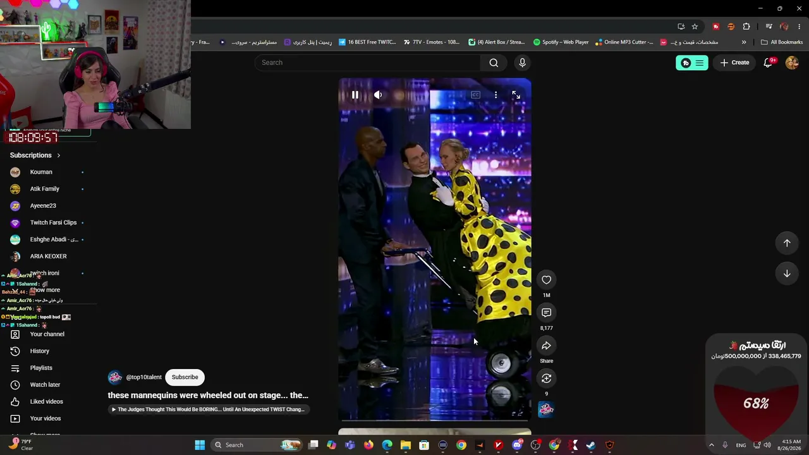Viewport: 809px width, 455px height.
Task: Open the 'Spotify – Web Player' bookmark
Action: click(561, 42)
